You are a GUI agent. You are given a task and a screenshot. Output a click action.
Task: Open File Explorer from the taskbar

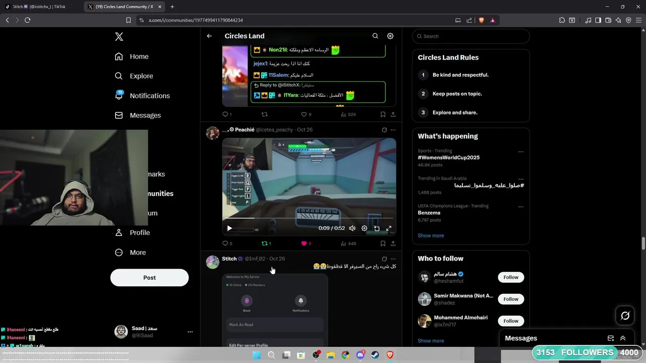click(x=331, y=355)
